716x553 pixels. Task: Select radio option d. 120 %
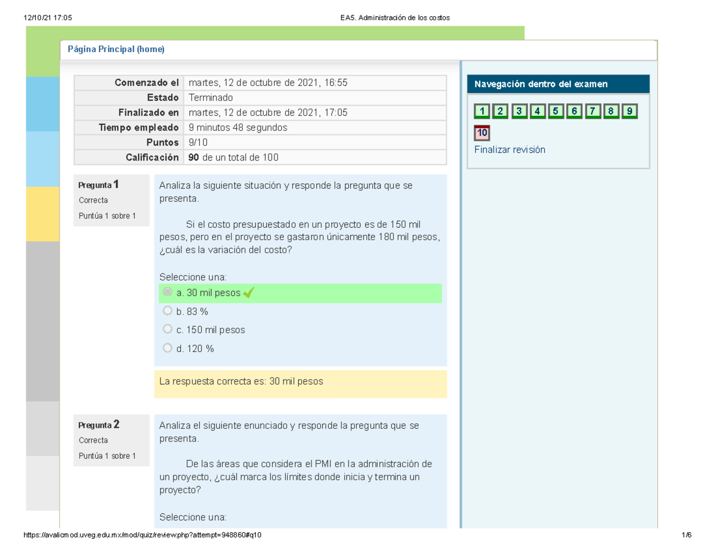click(168, 348)
